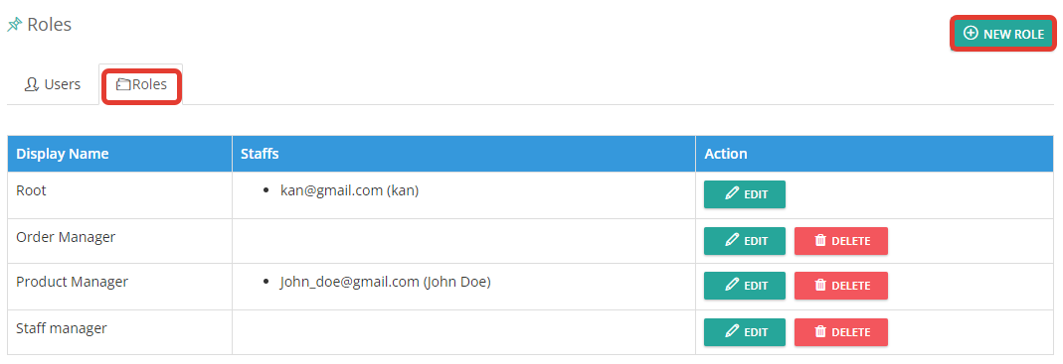Select the Roles tab

pos(141,84)
